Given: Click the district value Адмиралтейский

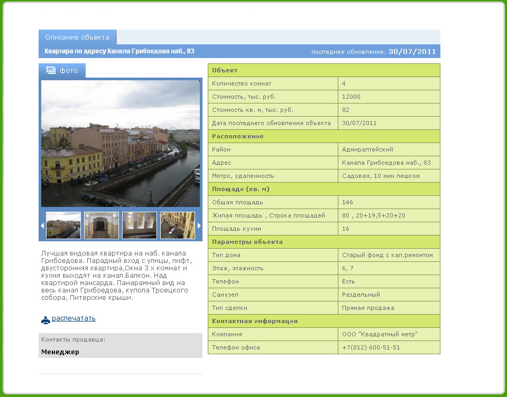Looking at the screenshot, I should 367,149.
